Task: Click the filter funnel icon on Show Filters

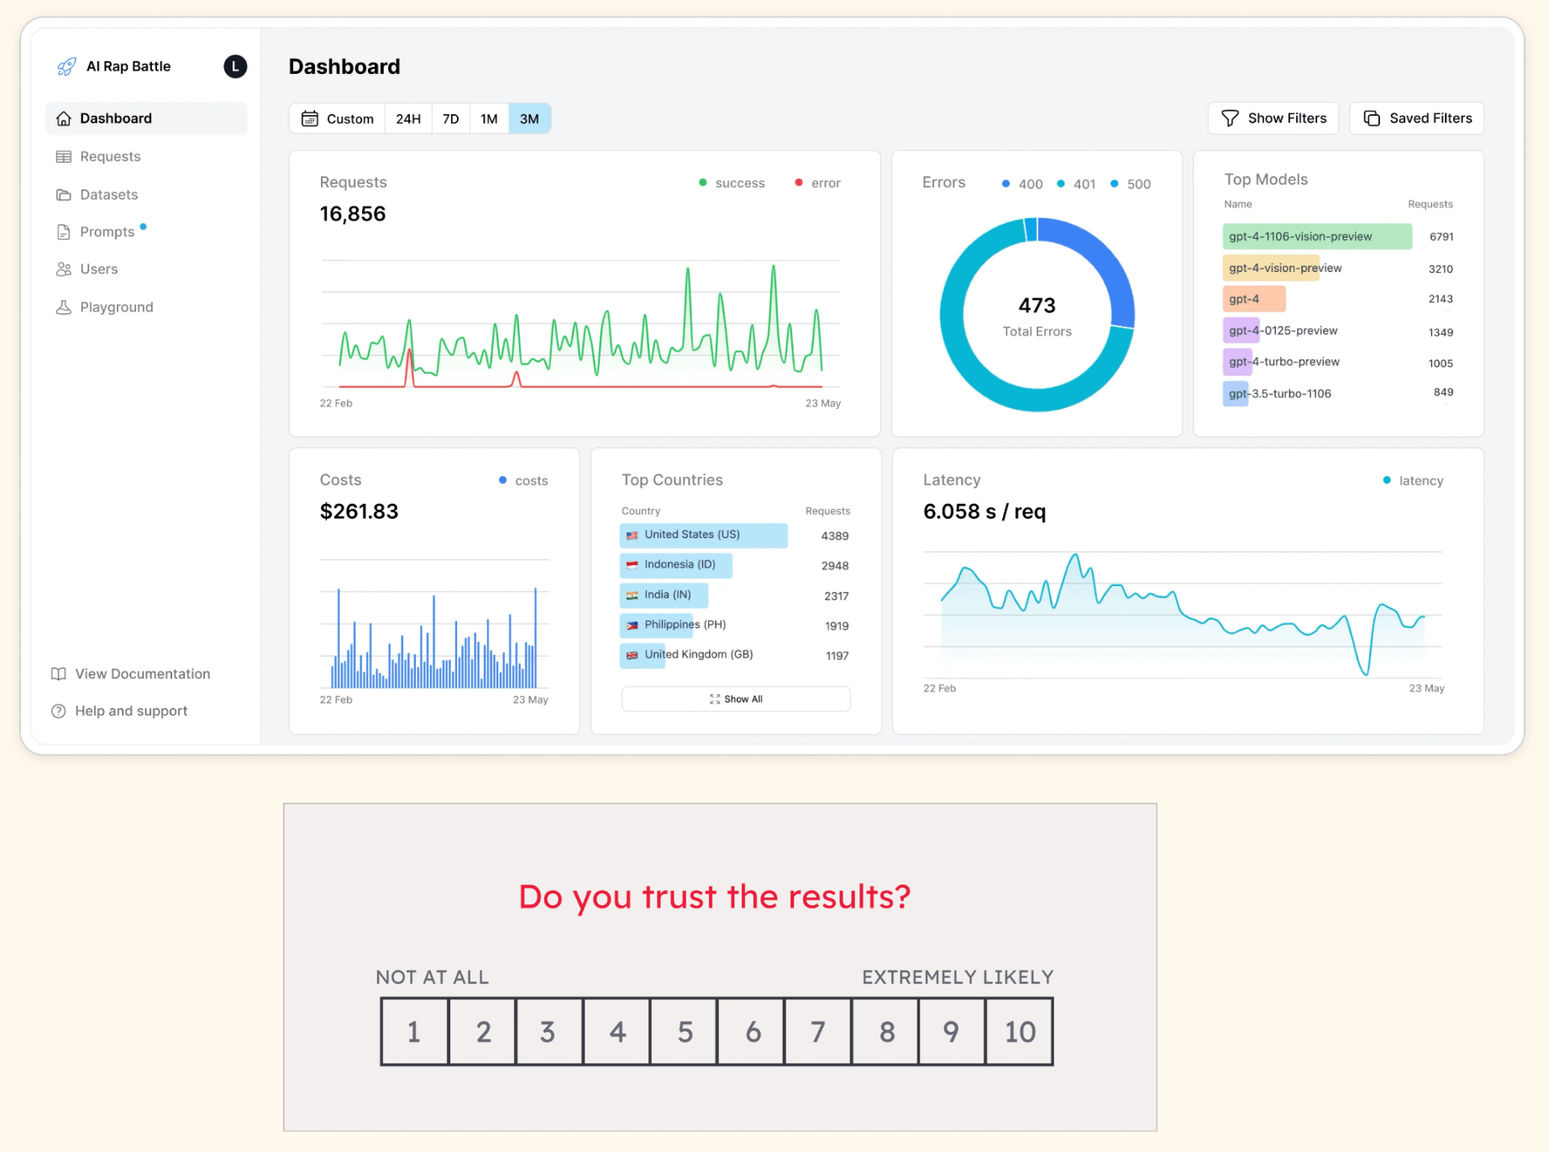Action: coord(1230,118)
